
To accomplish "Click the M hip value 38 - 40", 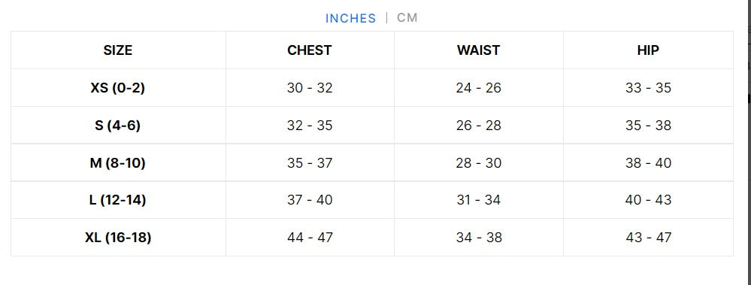I will (x=648, y=163).
